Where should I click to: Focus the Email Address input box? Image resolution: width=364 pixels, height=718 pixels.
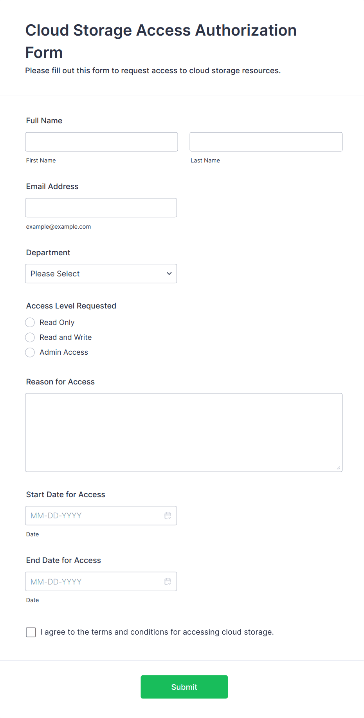[x=101, y=208]
